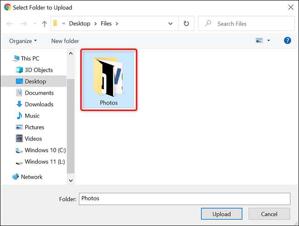Click the Refresh icon beside address bar
Screen dimensions: 299x226
(186, 23)
